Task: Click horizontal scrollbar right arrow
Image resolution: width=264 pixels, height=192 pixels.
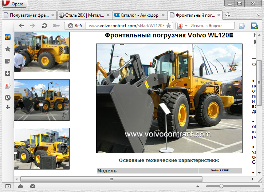Action: [253, 179]
